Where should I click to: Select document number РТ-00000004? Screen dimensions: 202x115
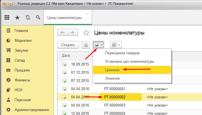click(115, 113)
